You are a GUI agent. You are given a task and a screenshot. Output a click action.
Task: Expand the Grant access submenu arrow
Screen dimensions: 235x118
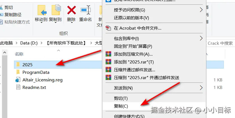[x=201, y=10]
